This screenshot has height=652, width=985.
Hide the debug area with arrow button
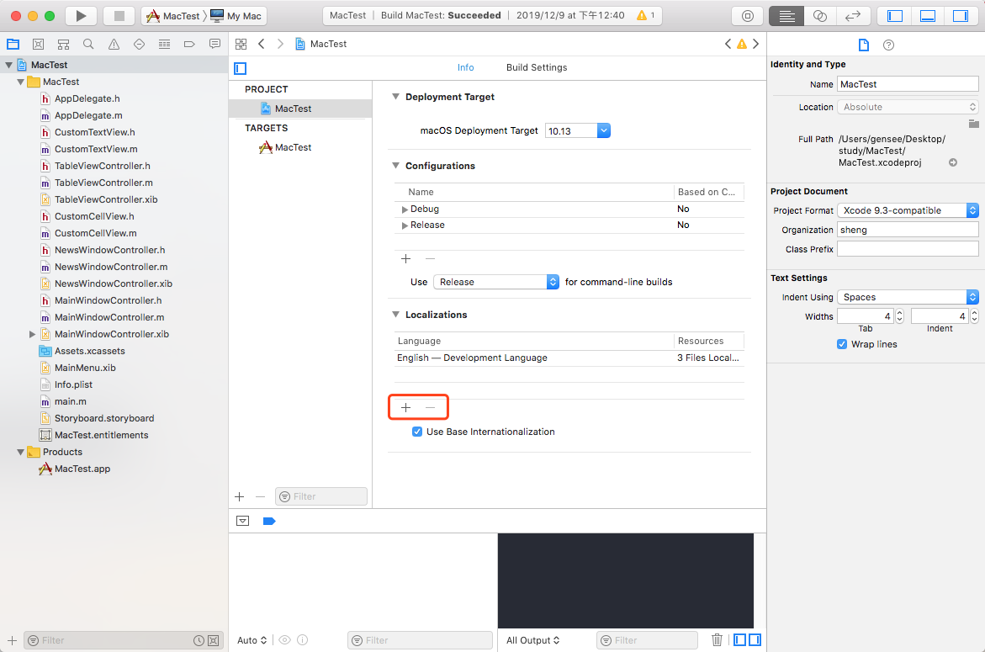(x=242, y=521)
